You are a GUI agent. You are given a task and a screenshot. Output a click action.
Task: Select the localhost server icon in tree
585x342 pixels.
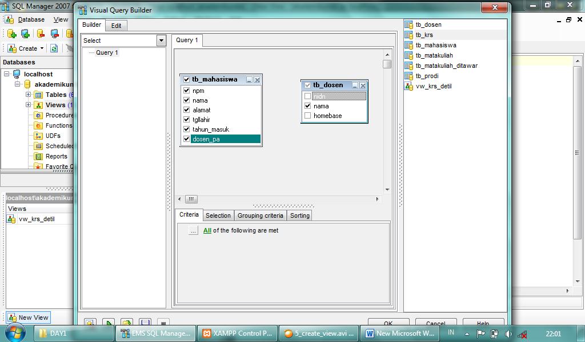(x=17, y=74)
